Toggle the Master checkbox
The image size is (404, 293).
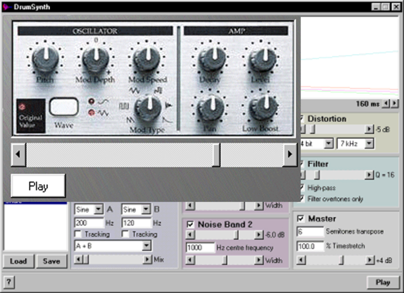click(300, 219)
